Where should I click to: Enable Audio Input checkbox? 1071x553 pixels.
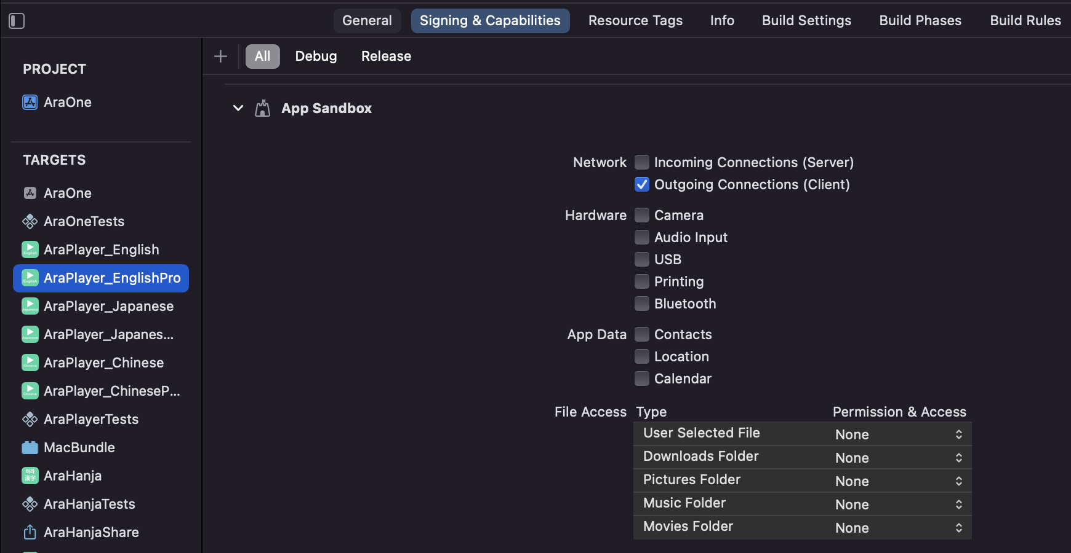coord(642,237)
